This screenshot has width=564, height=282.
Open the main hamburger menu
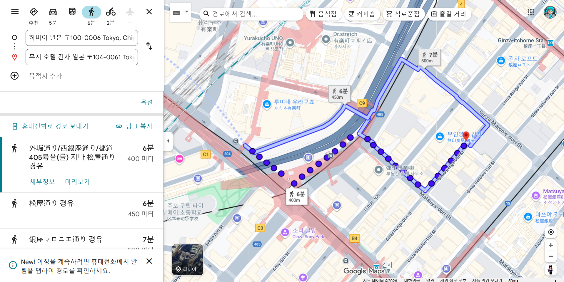tap(15, 12)
